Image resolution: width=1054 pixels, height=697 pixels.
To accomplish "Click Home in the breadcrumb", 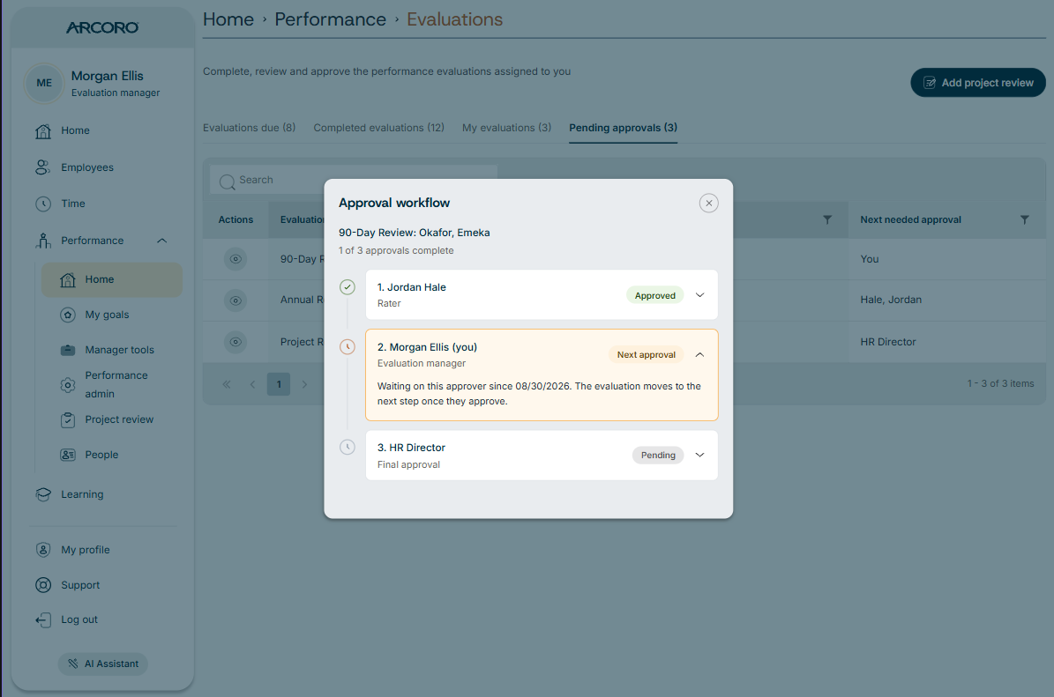I will click(228, 19).
